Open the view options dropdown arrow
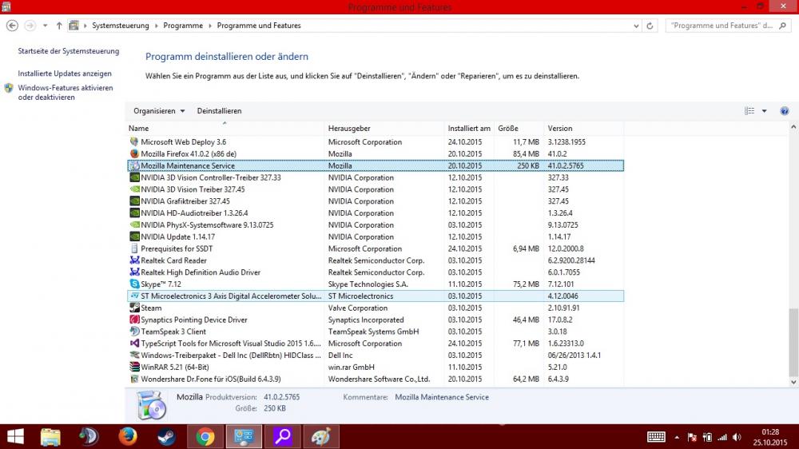The image size is (799, 449). tap(764, 111)
